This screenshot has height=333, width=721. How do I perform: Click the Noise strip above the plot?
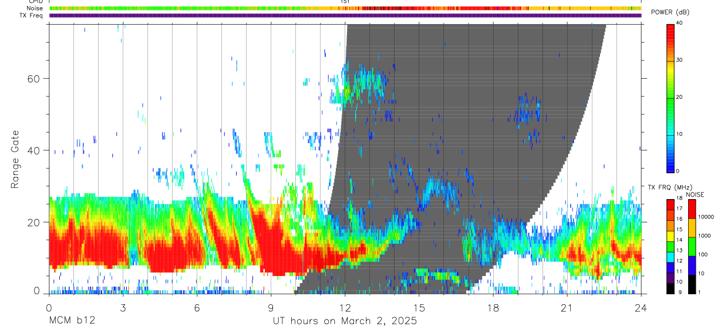point(345,9)
